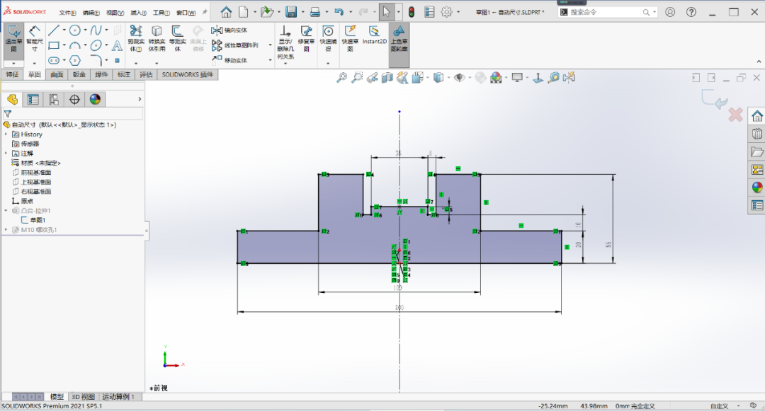Open Quick Snaps dropdown arrow
Screen dimensions: 765x411
(328, 63)
